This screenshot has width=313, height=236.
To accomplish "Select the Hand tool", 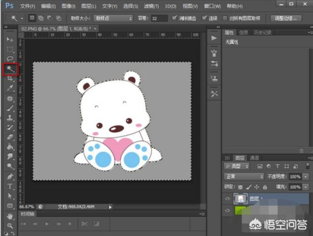I will click(10, 216).
